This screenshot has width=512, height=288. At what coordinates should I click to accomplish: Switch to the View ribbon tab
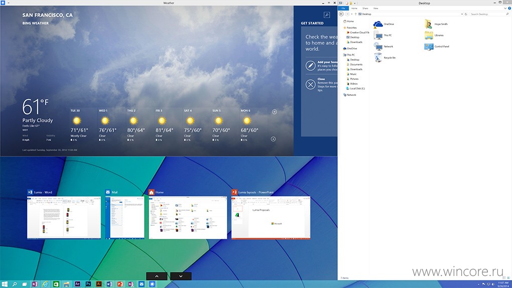pyautogui.click(x=376, y=8)
